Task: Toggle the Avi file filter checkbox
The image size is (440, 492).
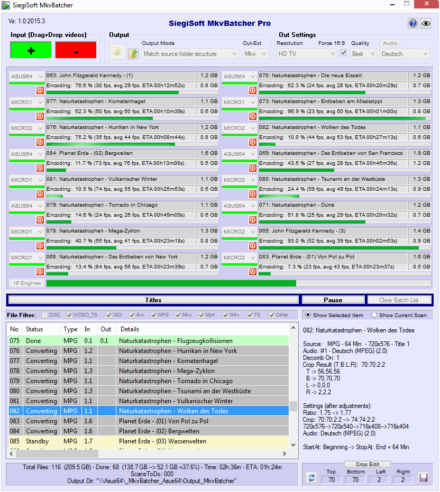Action: [132, 315]
